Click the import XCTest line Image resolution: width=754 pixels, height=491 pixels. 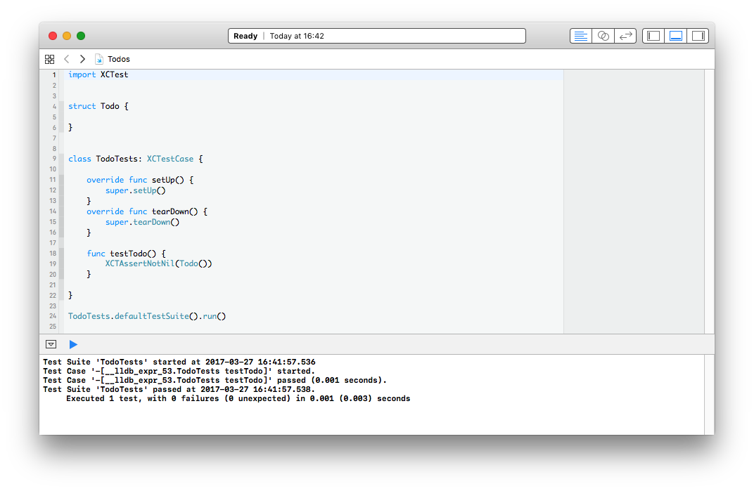tap(98, 74)
